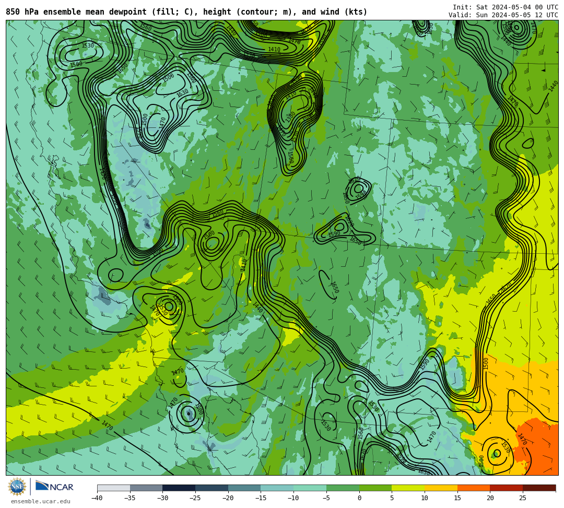
Task: Click the 0 colorbar tick label
Action: click(x=359, y=498)
